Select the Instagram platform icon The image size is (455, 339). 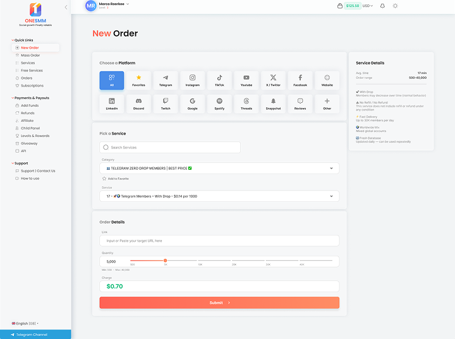click(192, 80)
